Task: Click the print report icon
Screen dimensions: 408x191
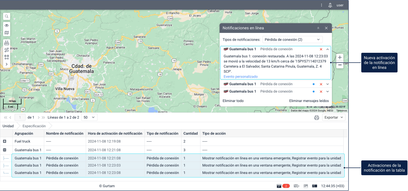Action: [x=317, y=118]
